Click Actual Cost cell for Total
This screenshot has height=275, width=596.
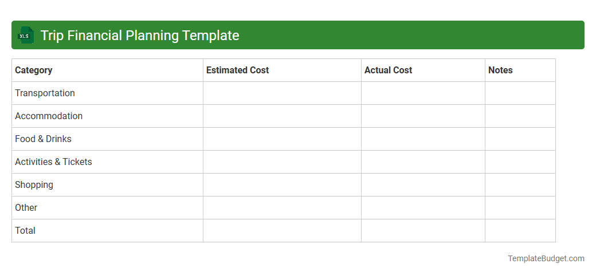423,230
